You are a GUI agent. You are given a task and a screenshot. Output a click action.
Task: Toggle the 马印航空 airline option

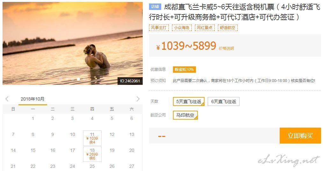pyautogui.click(x=185, y=115)
